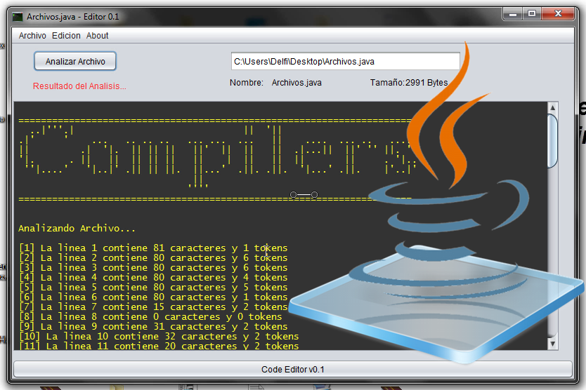Open the Archivo menu
Screen dimensions: 586x390
coord(32,36)
